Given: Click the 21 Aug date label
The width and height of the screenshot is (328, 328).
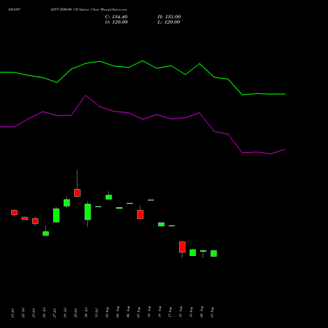Looking at the screenshot, I should [212, 312].
